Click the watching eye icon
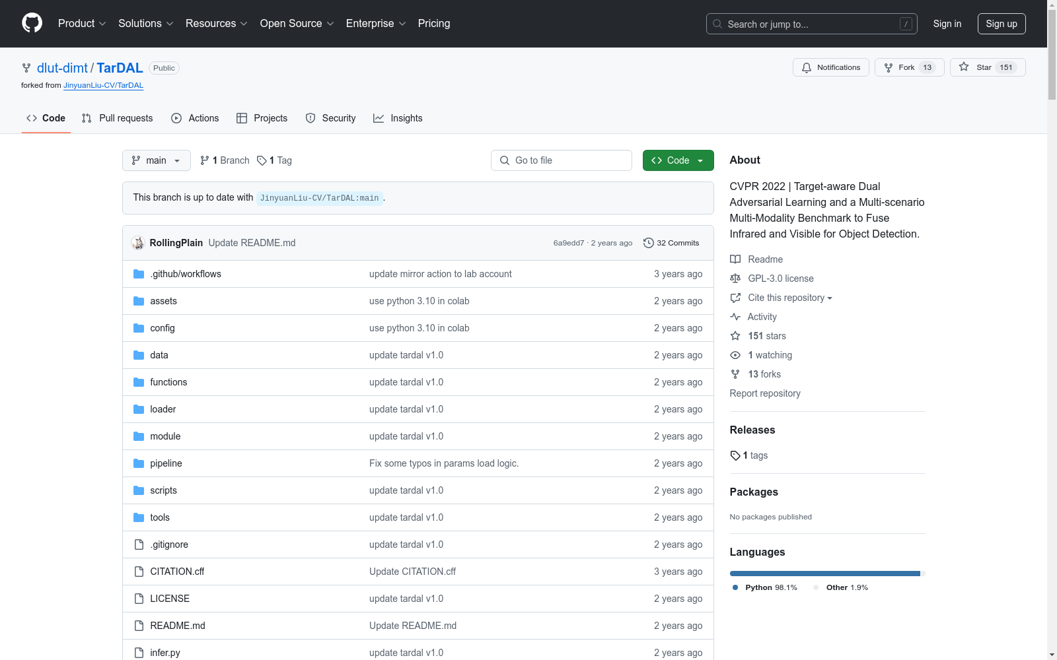Viewport: 1057px width, 660px height. [735, 355]
